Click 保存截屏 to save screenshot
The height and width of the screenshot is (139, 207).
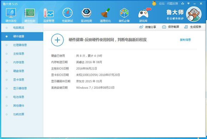click(x=171, y=27)
